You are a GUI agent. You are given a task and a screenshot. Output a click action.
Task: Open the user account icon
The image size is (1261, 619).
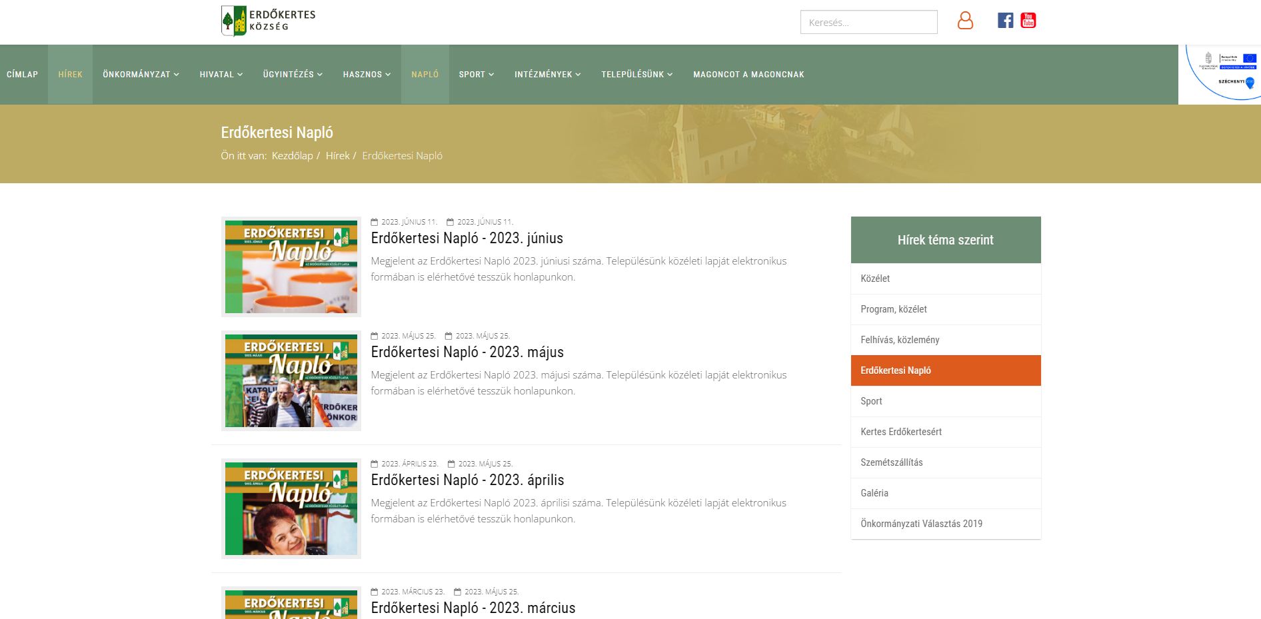click(x=965, y=21)
